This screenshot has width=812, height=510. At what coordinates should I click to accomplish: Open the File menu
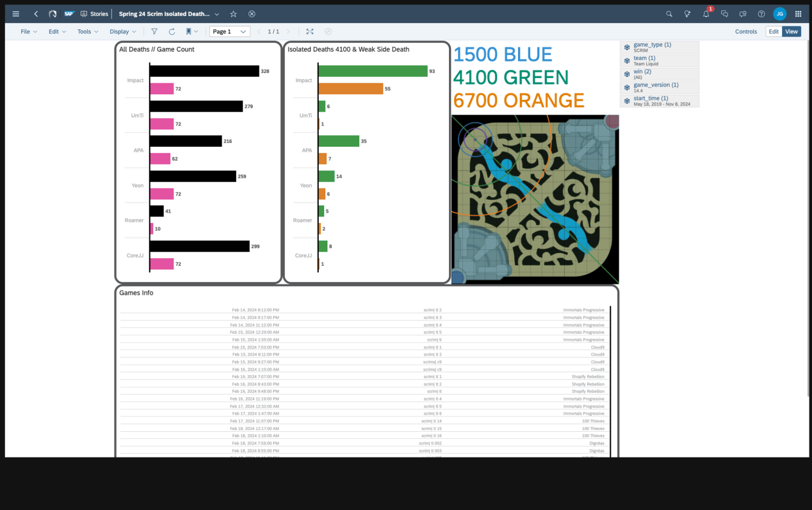[x=29, y=31]
